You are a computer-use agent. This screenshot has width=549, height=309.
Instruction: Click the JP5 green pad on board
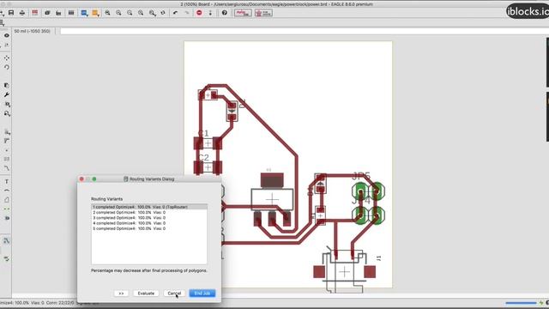point(360,191)
